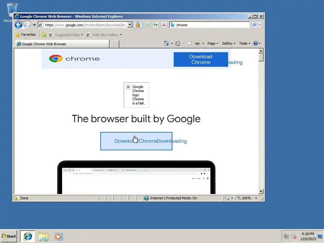Click the vertical scrollbar down arrow
This screenshot has width=324, height=243.
[261, 191]
